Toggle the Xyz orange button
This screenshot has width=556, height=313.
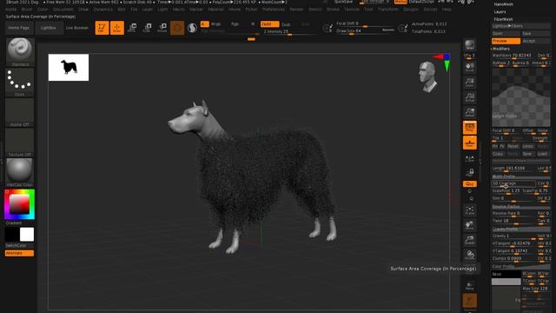469,183
